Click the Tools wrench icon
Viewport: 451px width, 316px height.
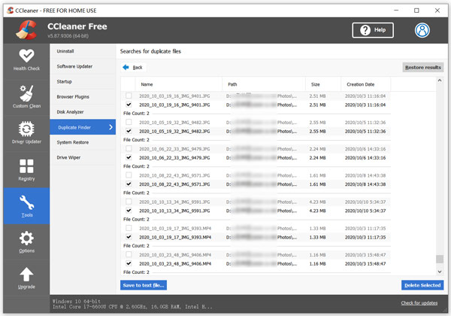point(26,202)
